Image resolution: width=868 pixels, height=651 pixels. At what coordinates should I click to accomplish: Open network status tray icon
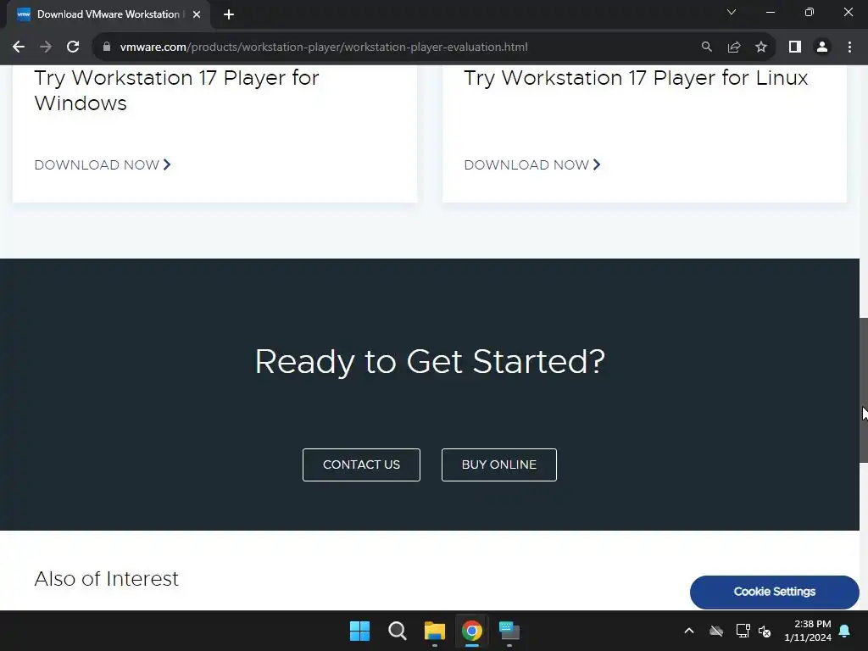(743, 631)
